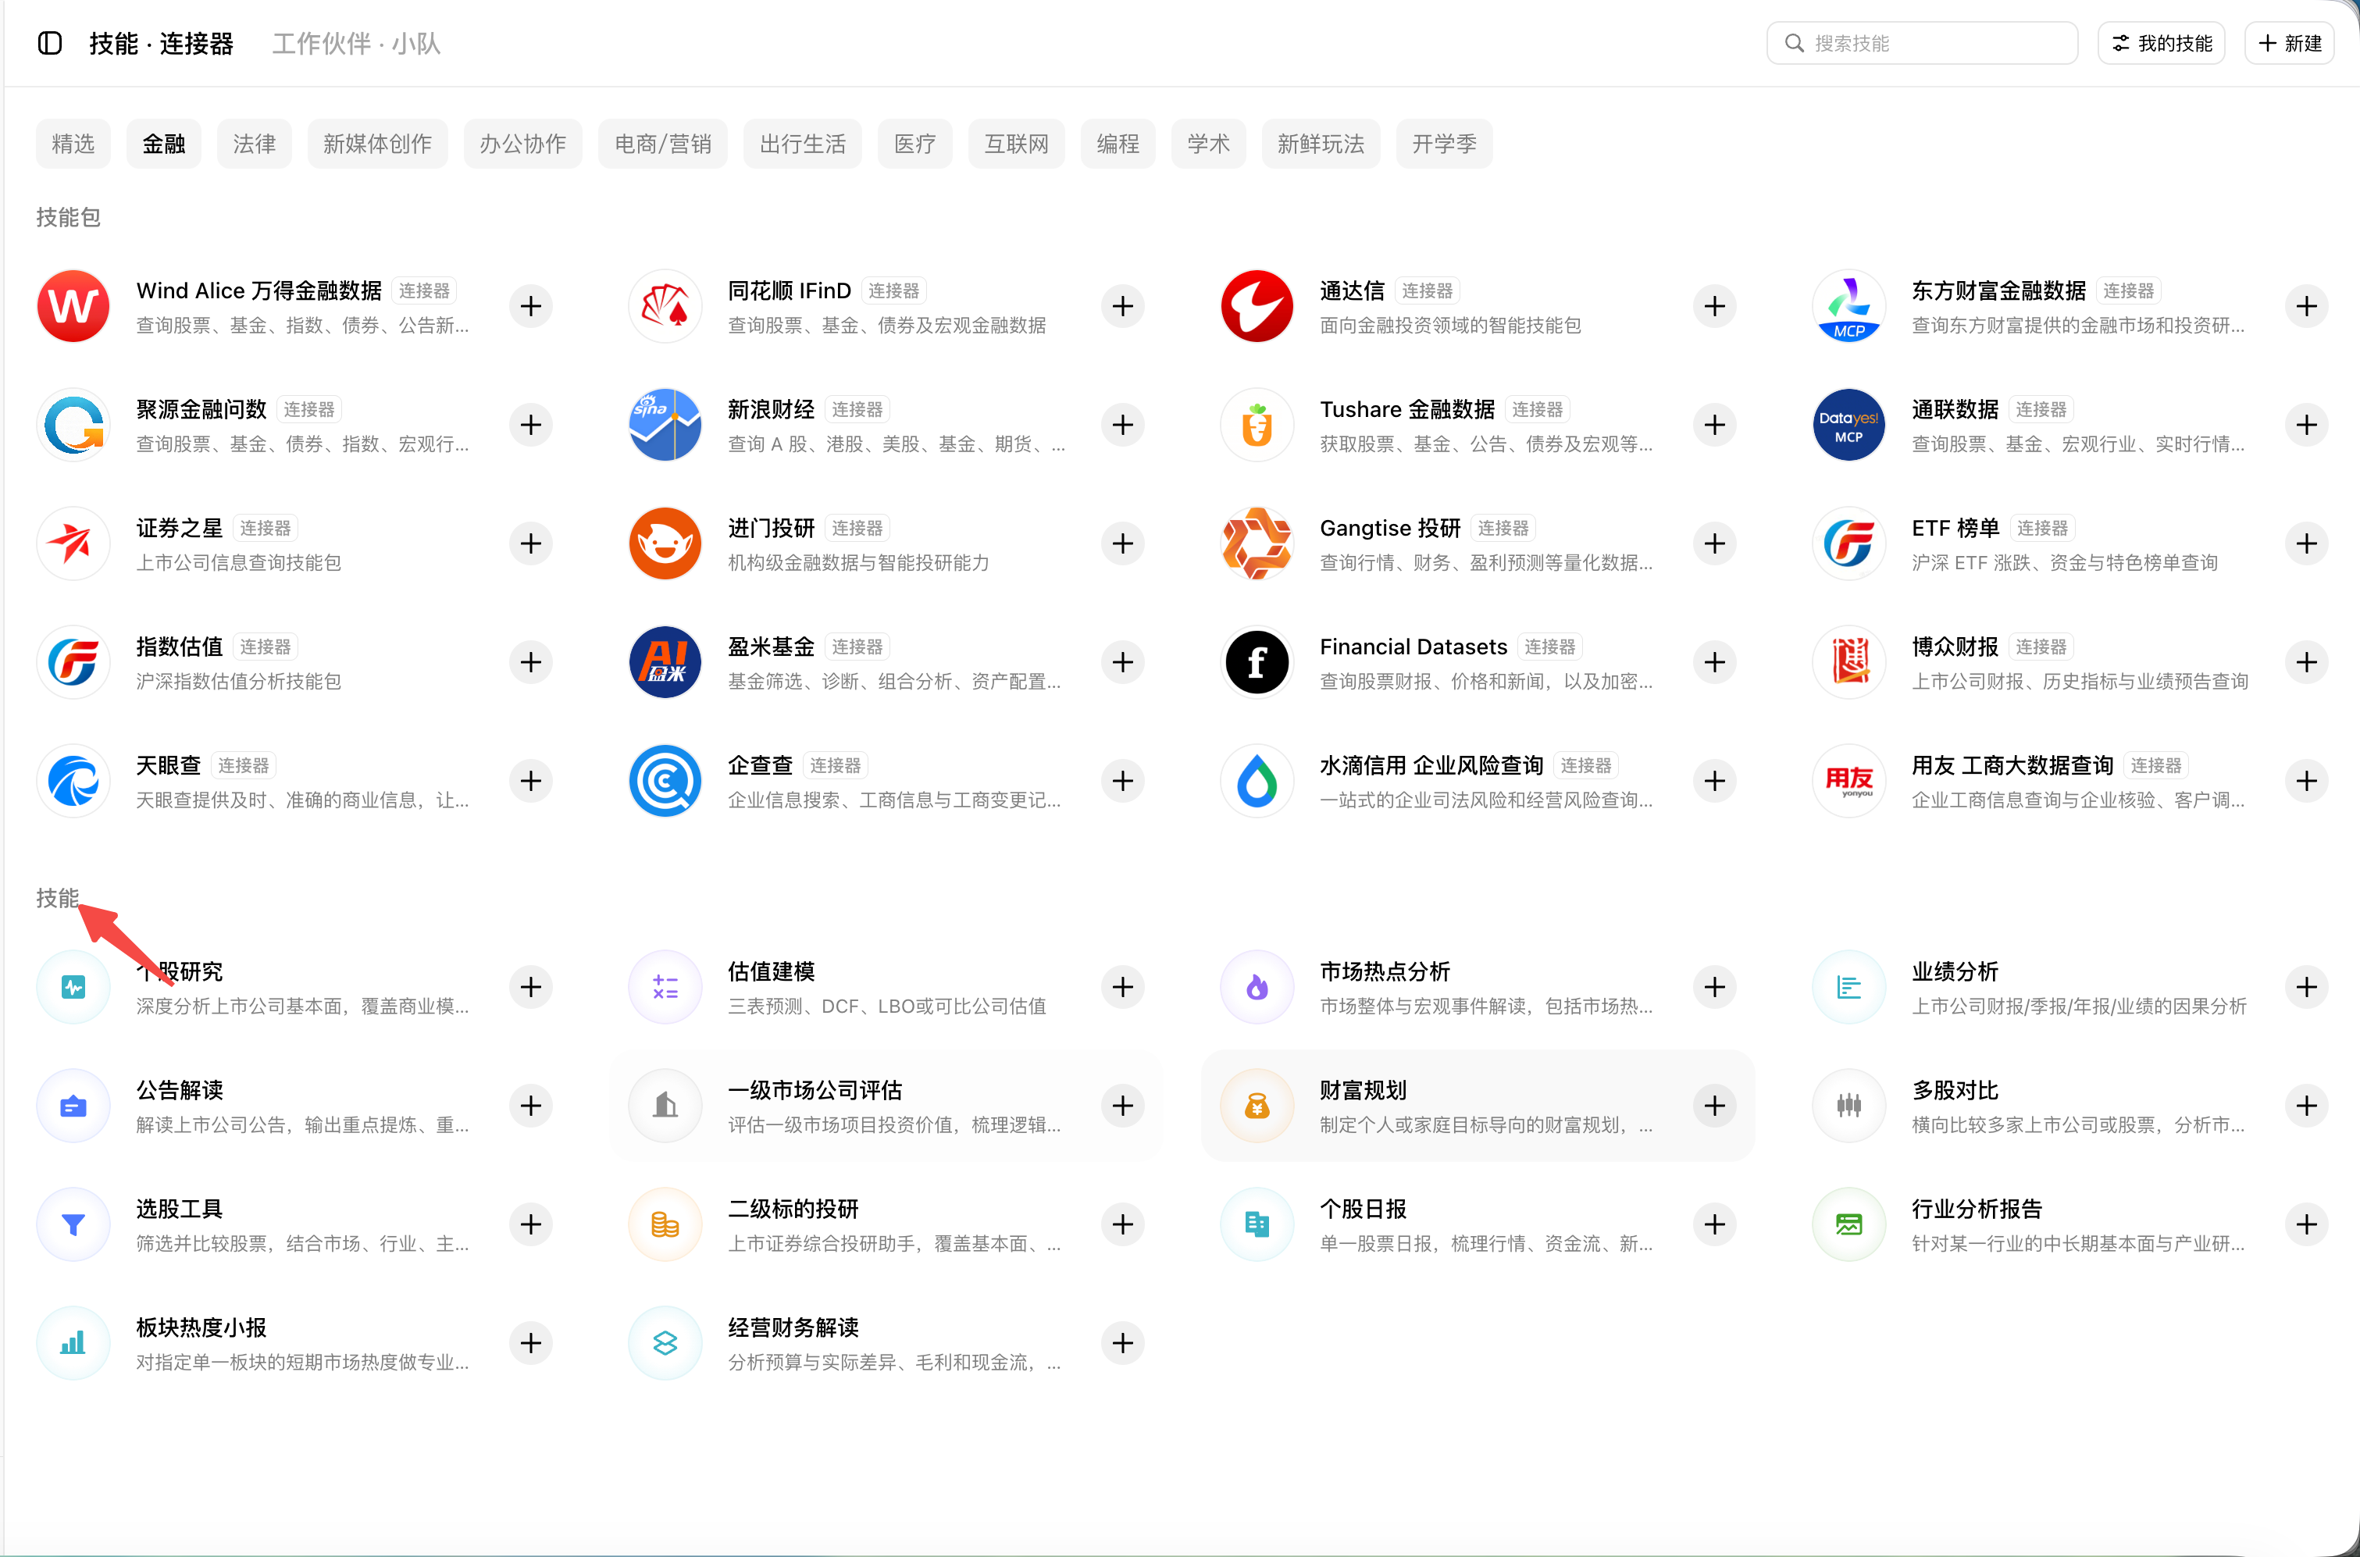Click the 选股工具 funnel icon
The image size is (2360, 1557).
click(x=73, y=1224)
